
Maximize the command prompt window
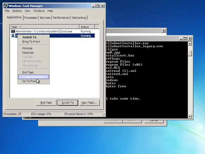[185, 38]
